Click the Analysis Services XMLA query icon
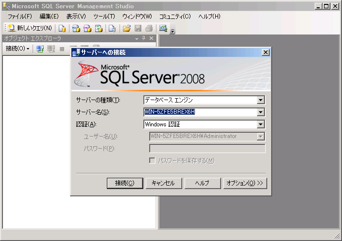 tap(99, 28)
